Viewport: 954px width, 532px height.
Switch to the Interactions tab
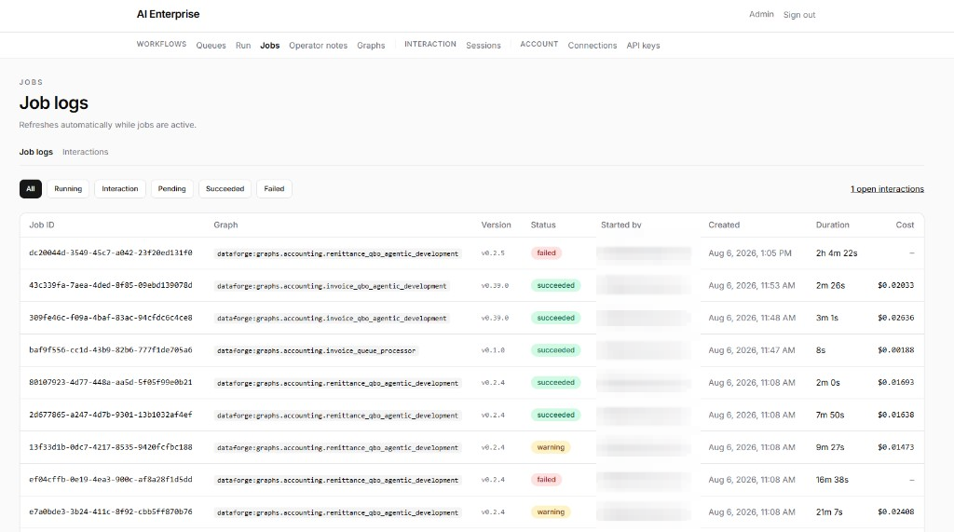point(85,152)
